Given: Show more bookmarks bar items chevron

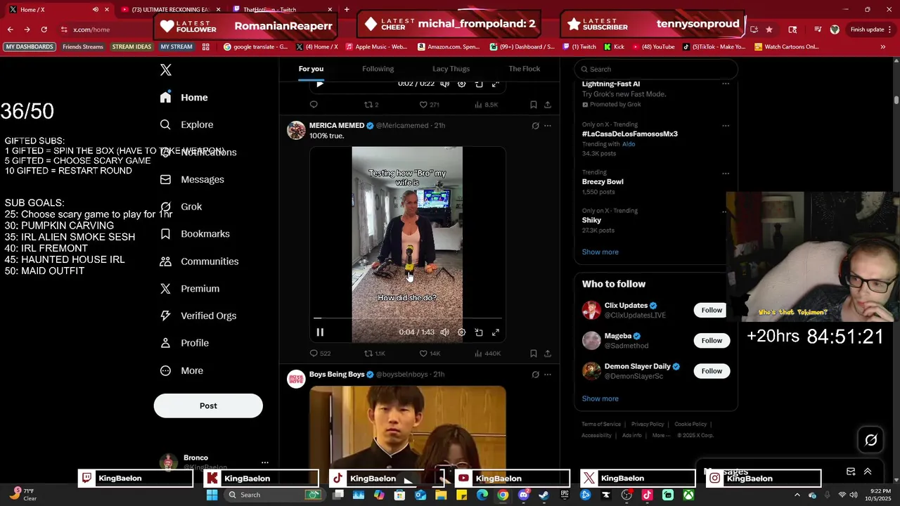Looking at the screenshot, I should coord(883,47).
